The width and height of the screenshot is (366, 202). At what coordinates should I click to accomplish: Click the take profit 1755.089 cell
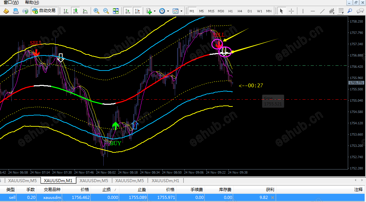coord(138,197)
